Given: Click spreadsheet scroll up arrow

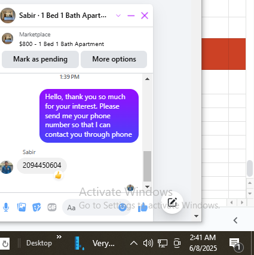Looking at the screenshot, I should click(250, 183).
